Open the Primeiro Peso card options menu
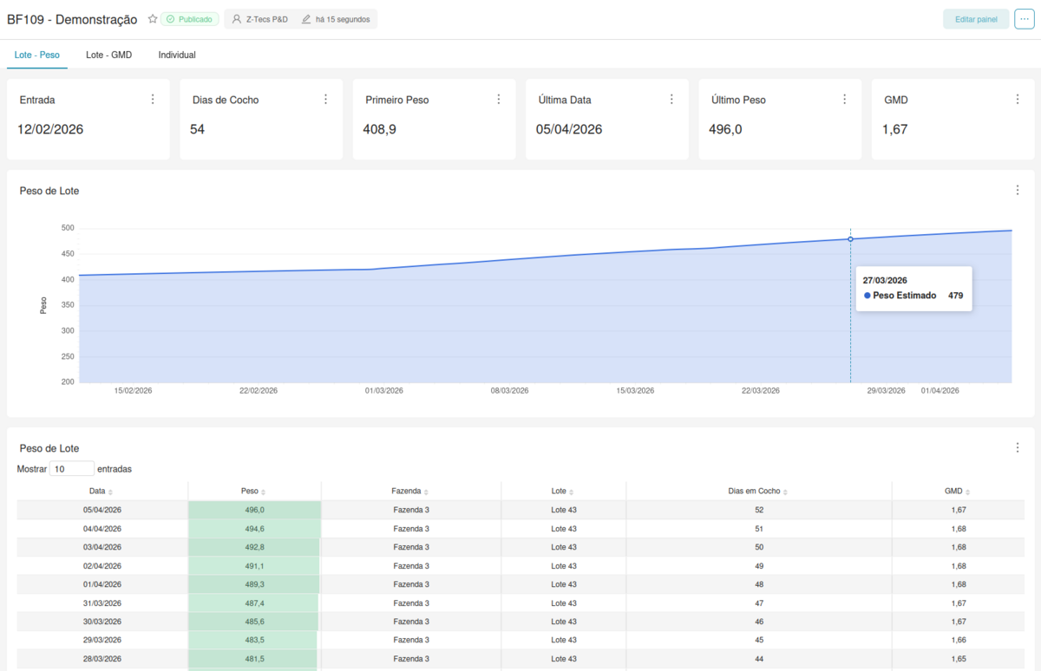1041x671 pixels. 499,98
